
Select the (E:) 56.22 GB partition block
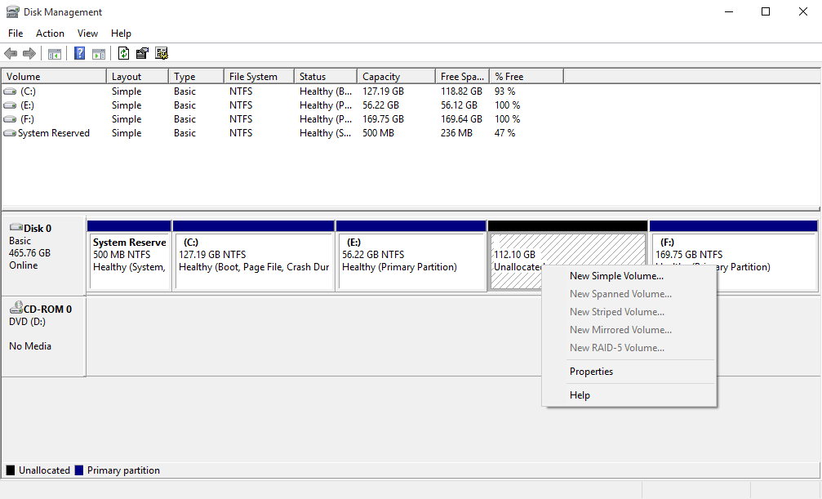pyautogui.click(x=411, y=256)
